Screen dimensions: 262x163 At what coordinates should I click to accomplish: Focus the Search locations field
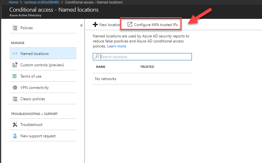coord(142,57)
